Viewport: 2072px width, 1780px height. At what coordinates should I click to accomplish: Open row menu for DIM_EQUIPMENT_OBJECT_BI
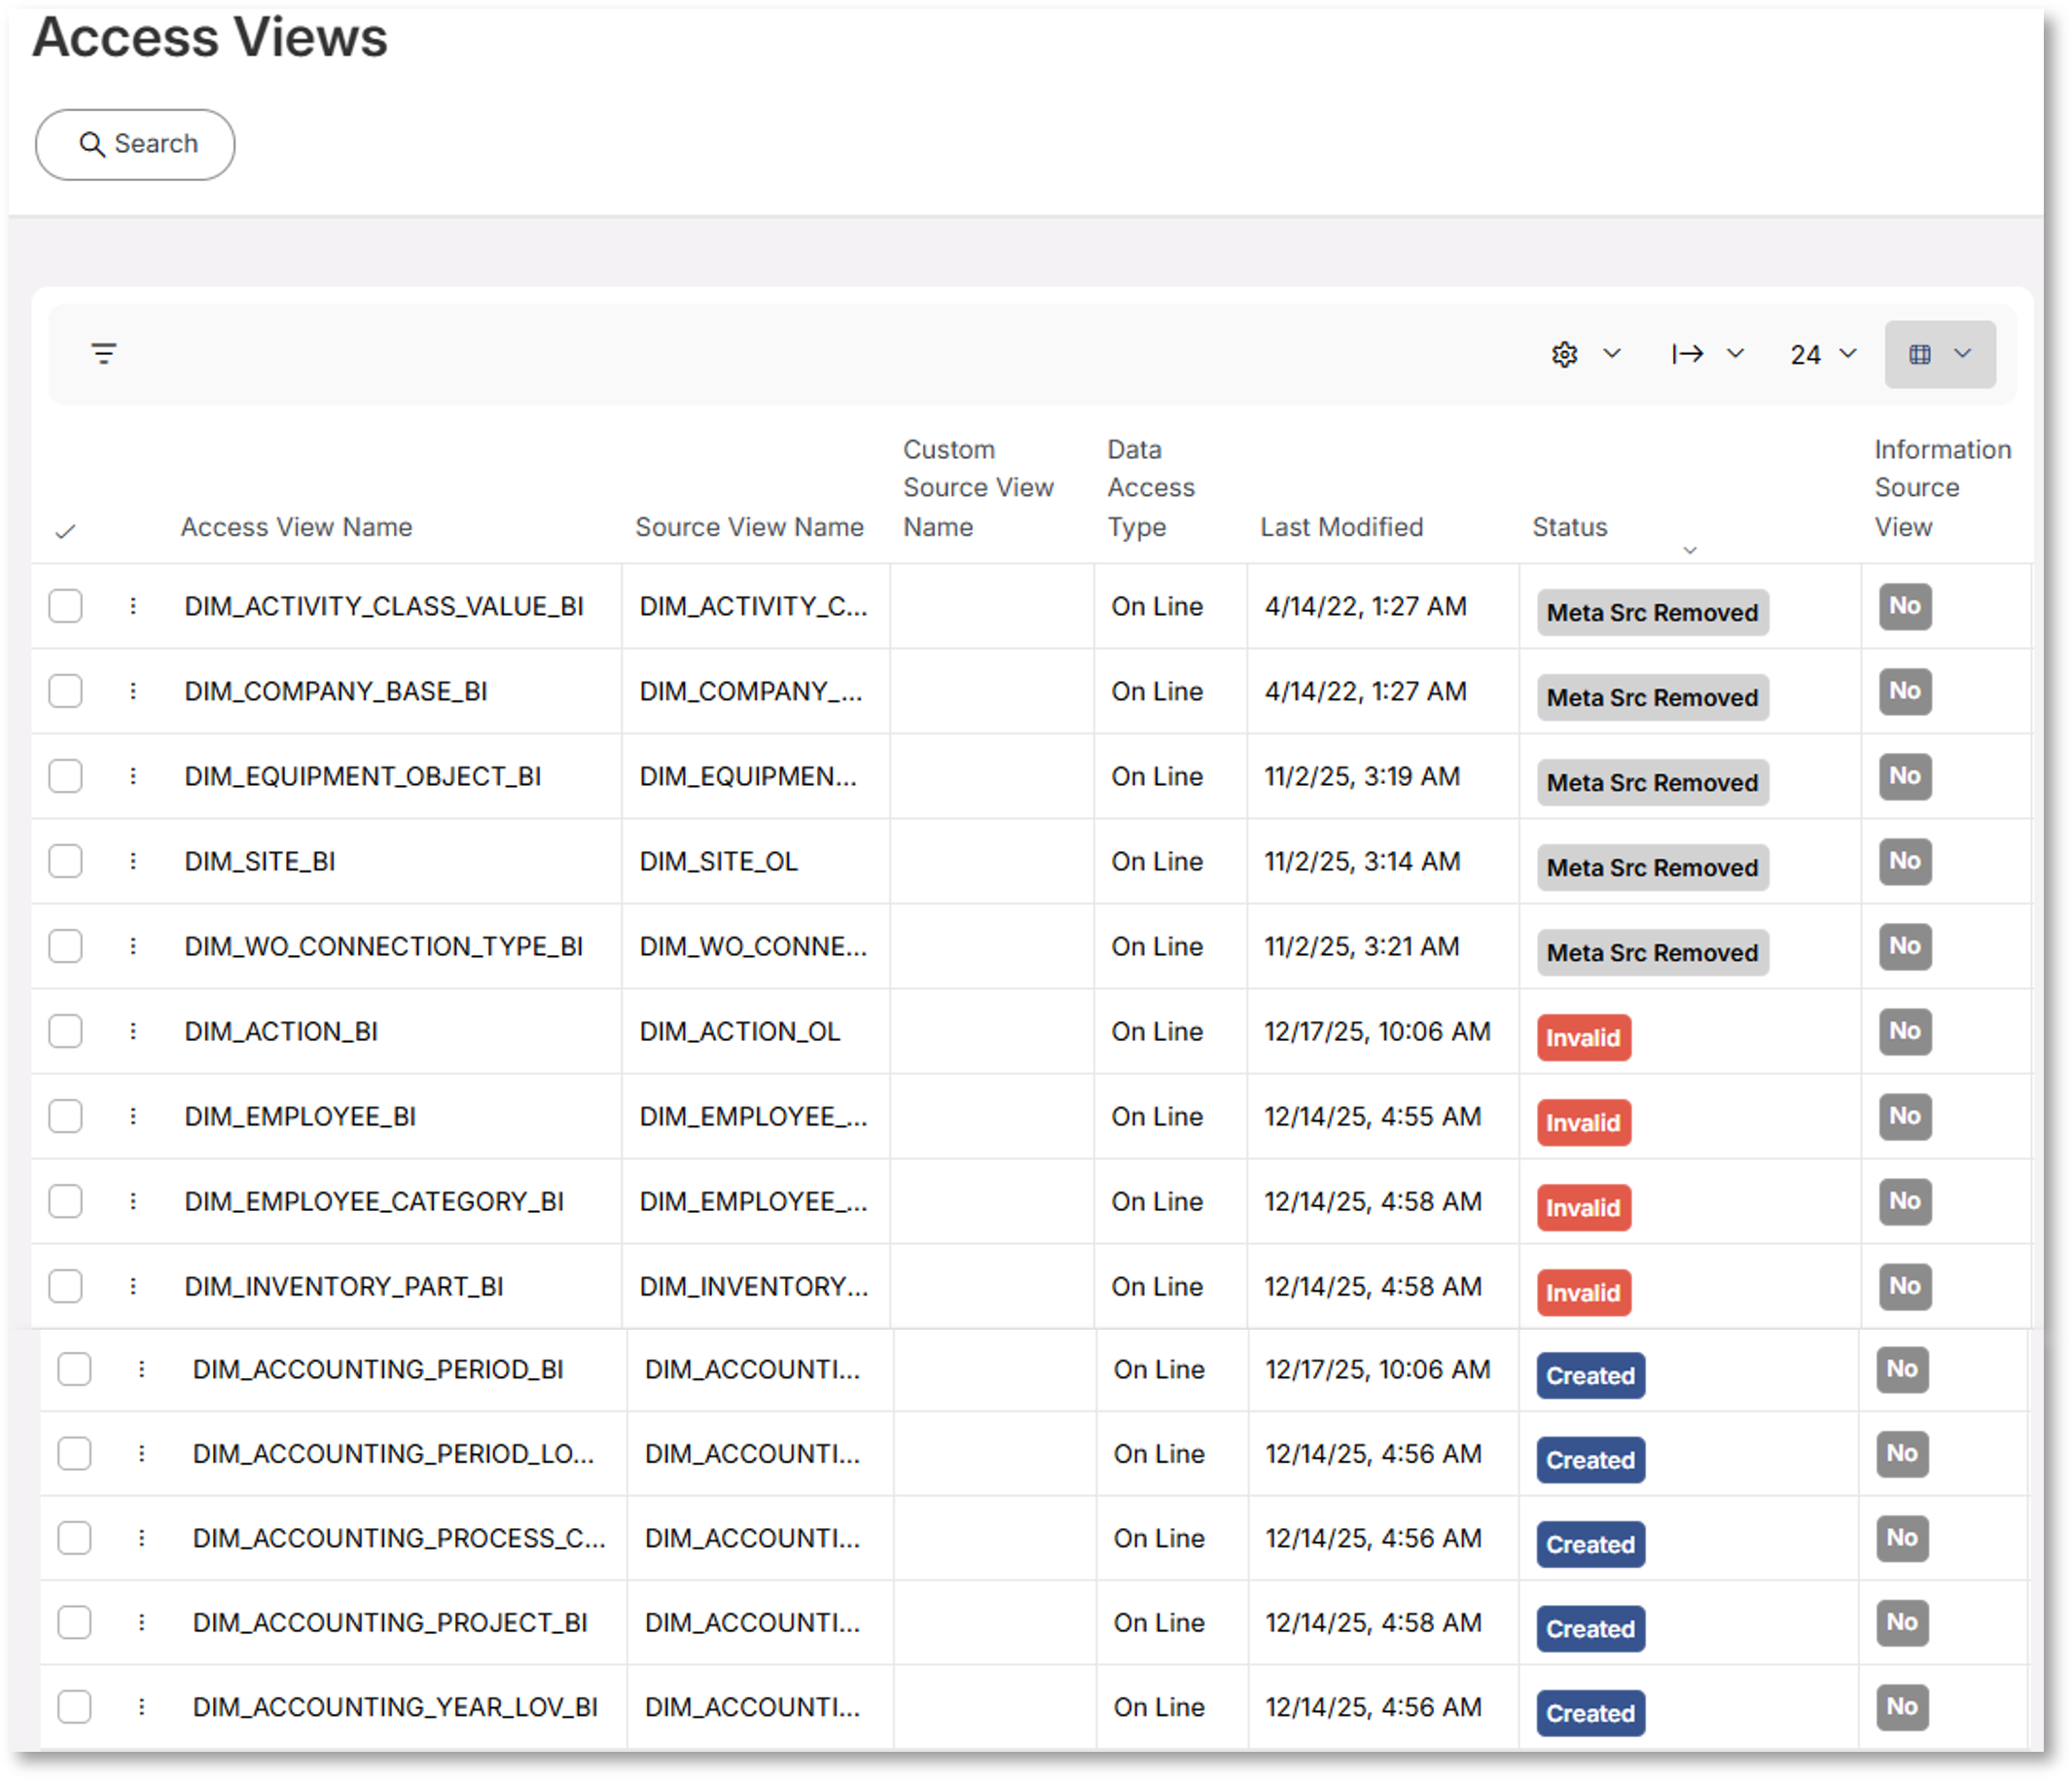point(133,776)
